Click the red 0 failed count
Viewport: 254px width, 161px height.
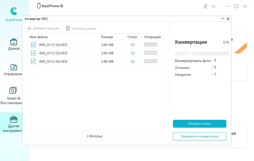click(x=215, y=74)
